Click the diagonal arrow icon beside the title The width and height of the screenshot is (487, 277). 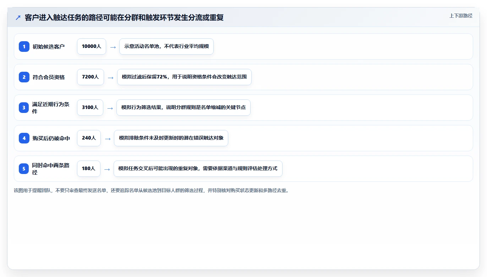pyautogui.click(x=18, y=17)
